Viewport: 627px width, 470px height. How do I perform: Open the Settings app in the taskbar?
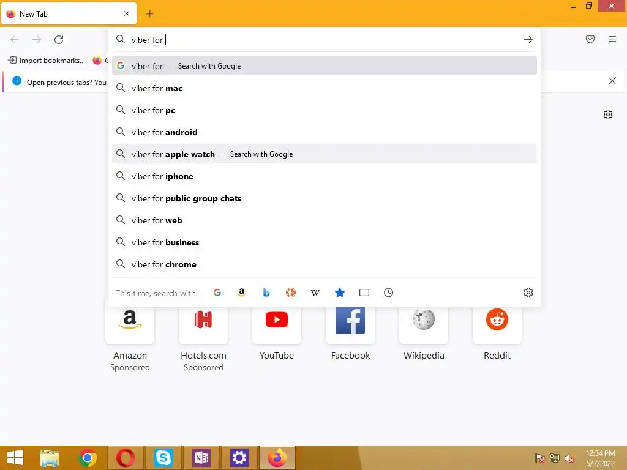point(239,458)
